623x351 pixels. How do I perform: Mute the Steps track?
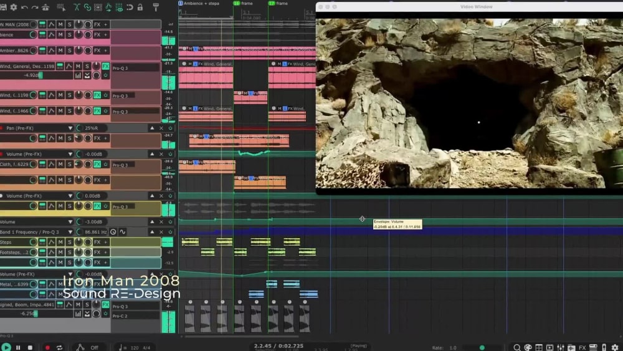click(x=60, y=242)
